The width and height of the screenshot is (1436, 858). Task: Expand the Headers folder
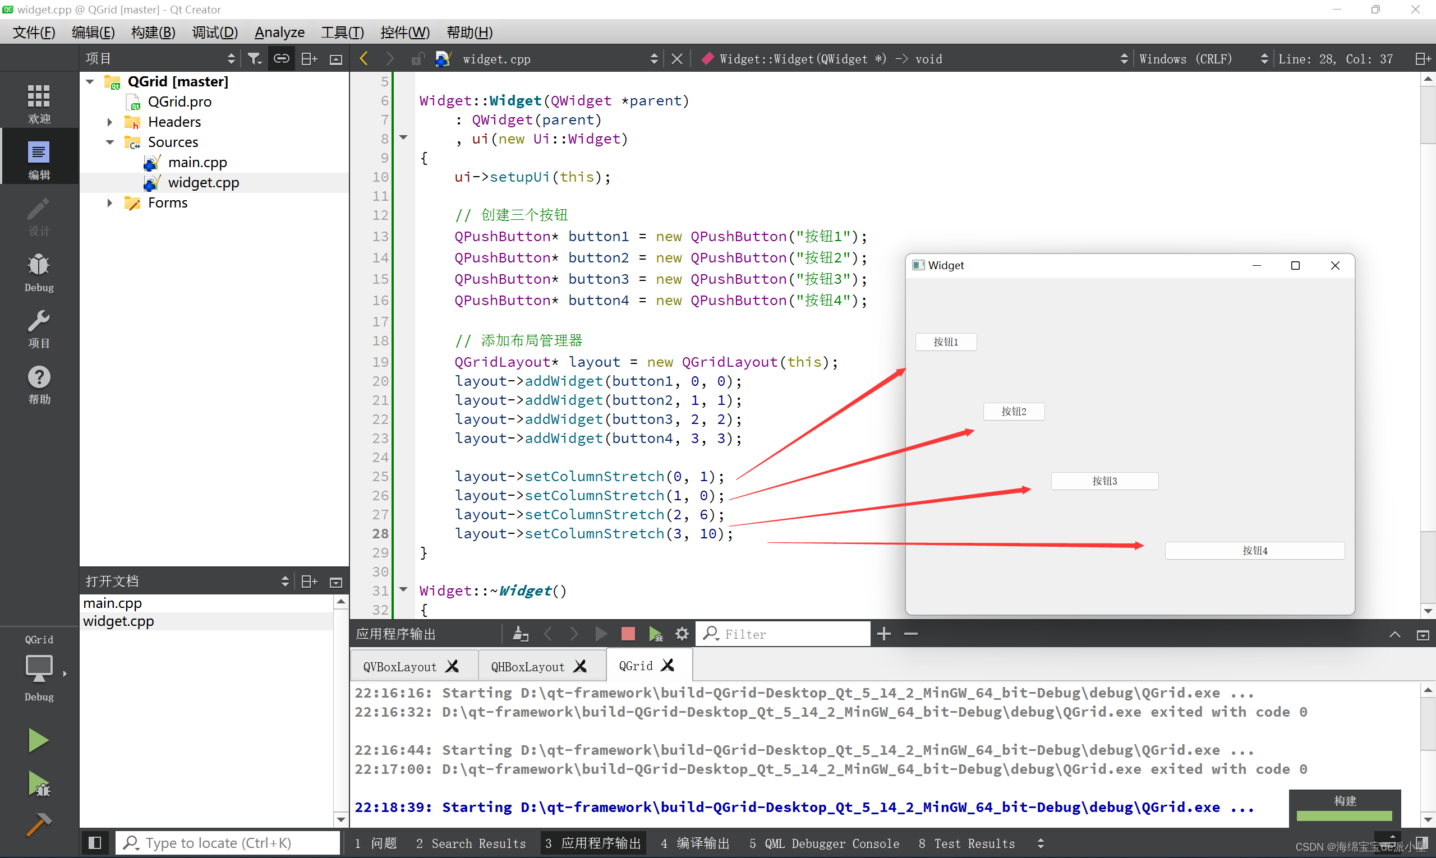coord(109,122)
